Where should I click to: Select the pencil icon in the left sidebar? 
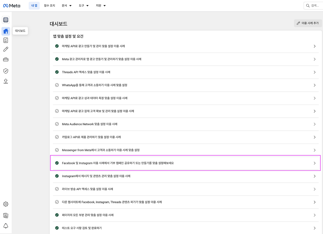tap(6, 49)
